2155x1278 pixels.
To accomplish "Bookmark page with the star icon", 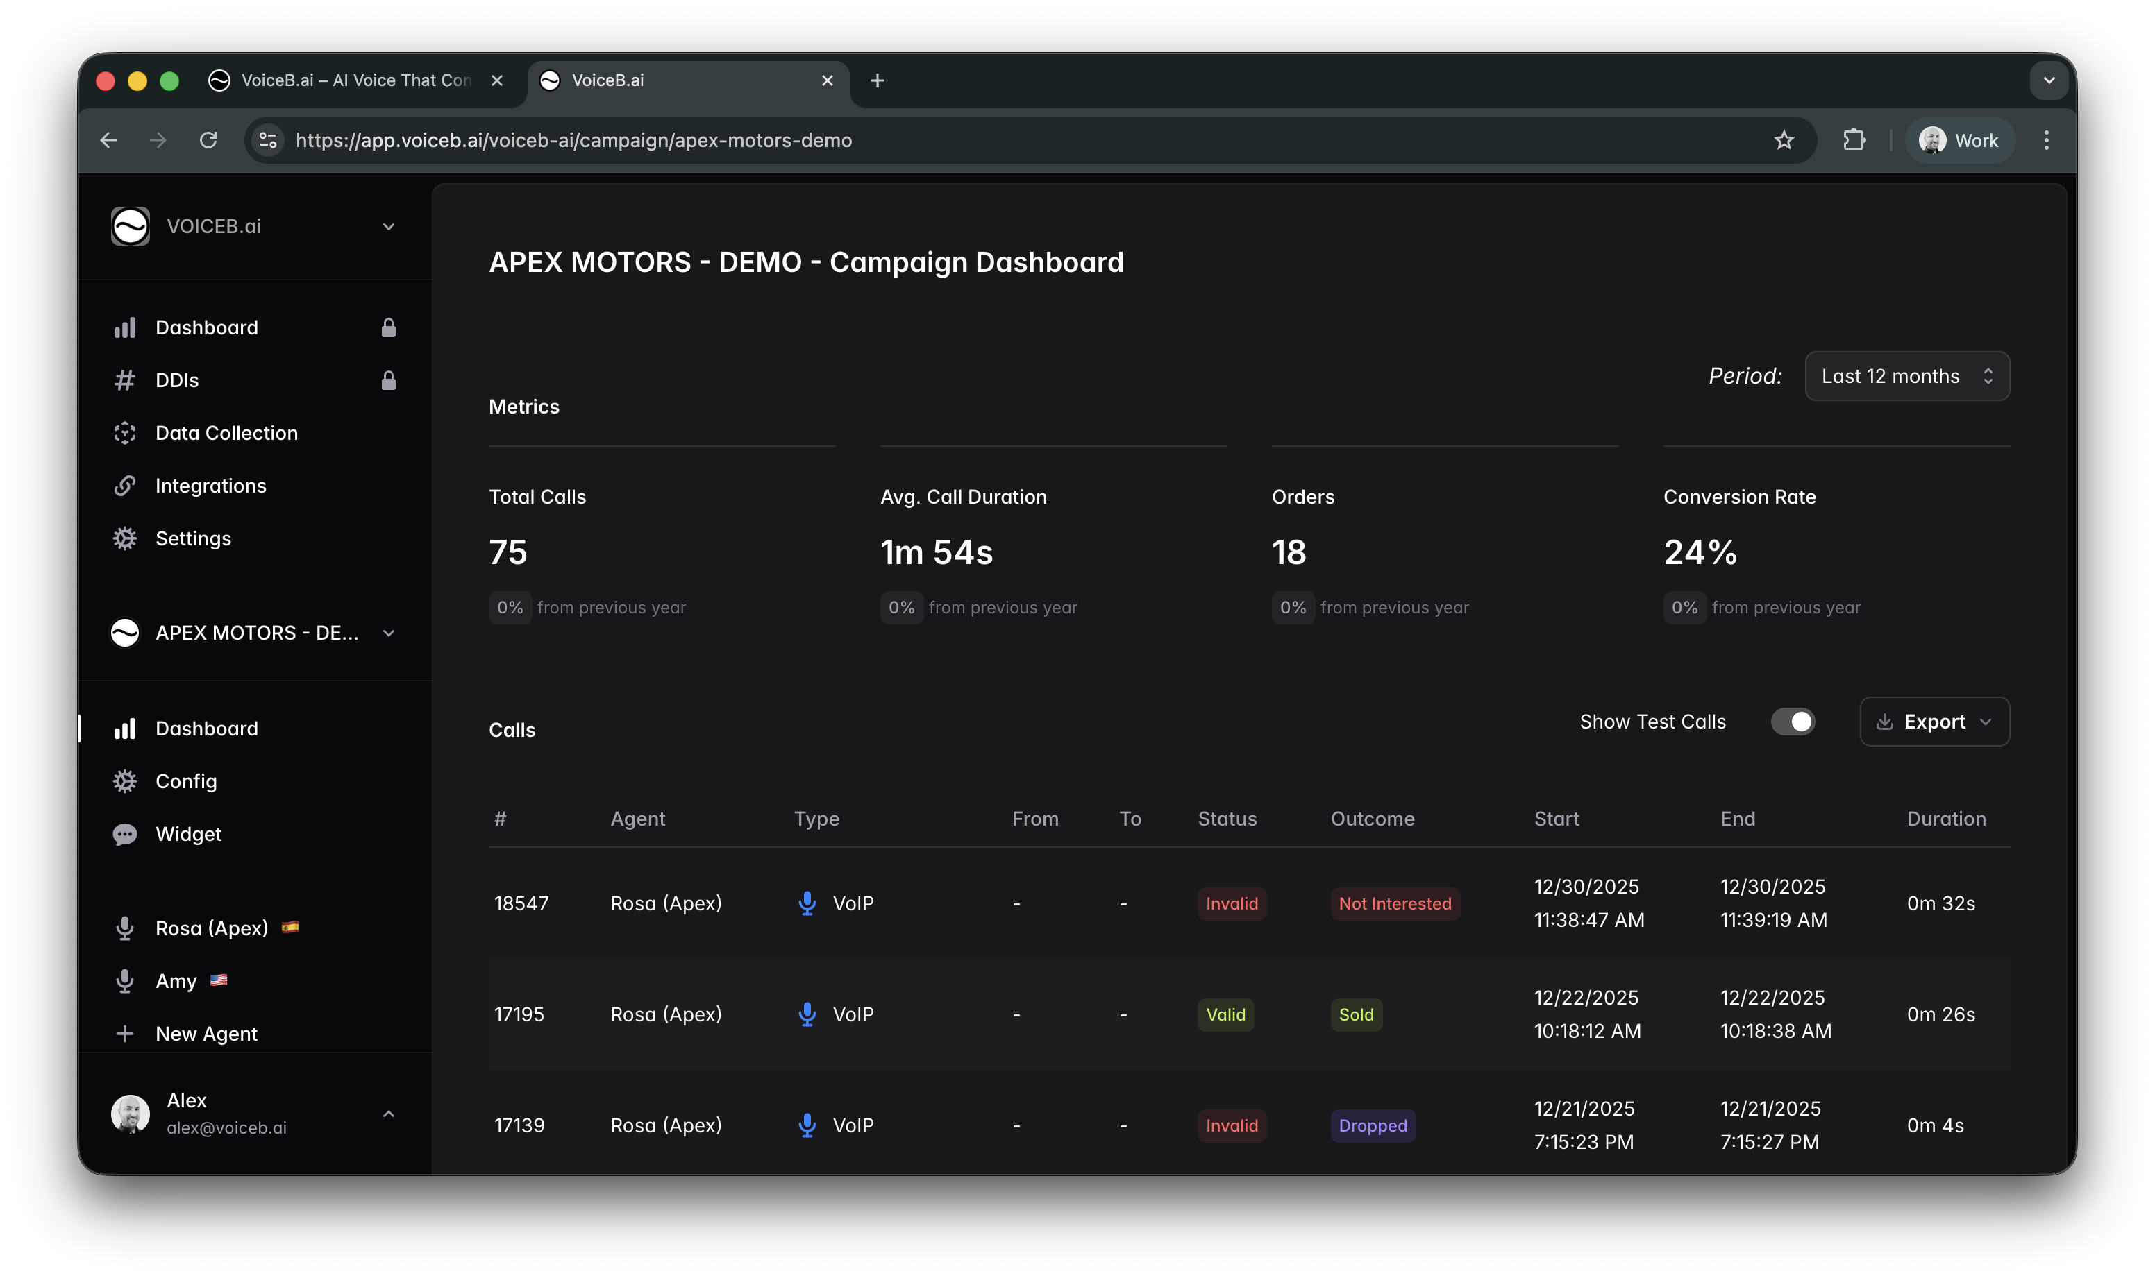I will [1784, 140].
